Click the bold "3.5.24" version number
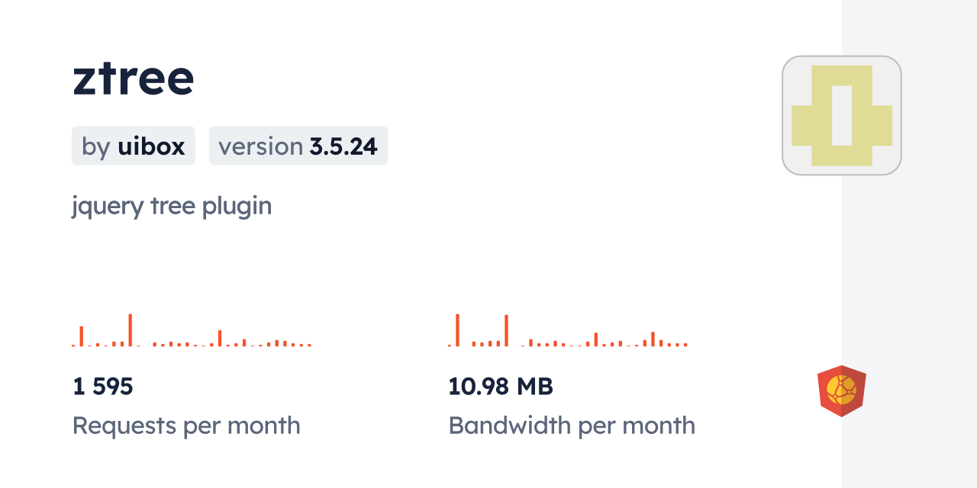 [x=343, y=146]
